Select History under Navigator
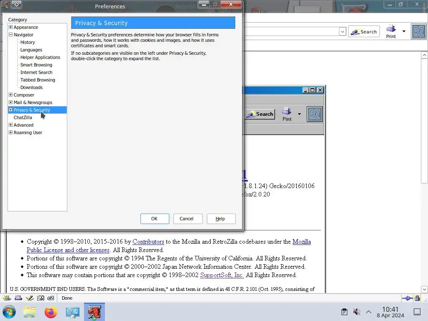Image resolution: width=428 pixels, height=321 pixels. pos(28,42)
